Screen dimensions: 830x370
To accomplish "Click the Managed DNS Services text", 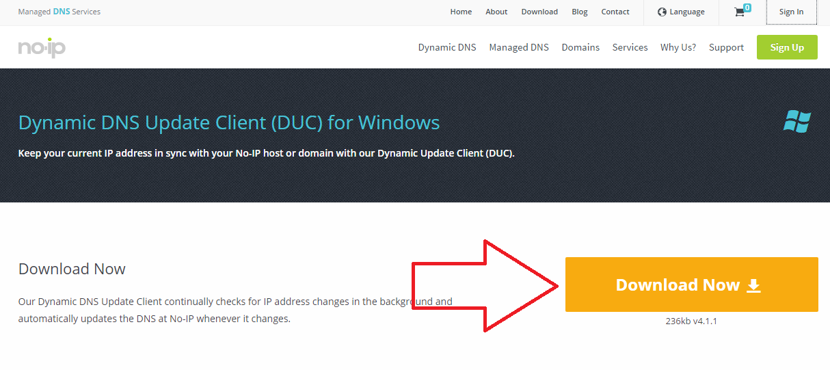I will coord(59,12).
